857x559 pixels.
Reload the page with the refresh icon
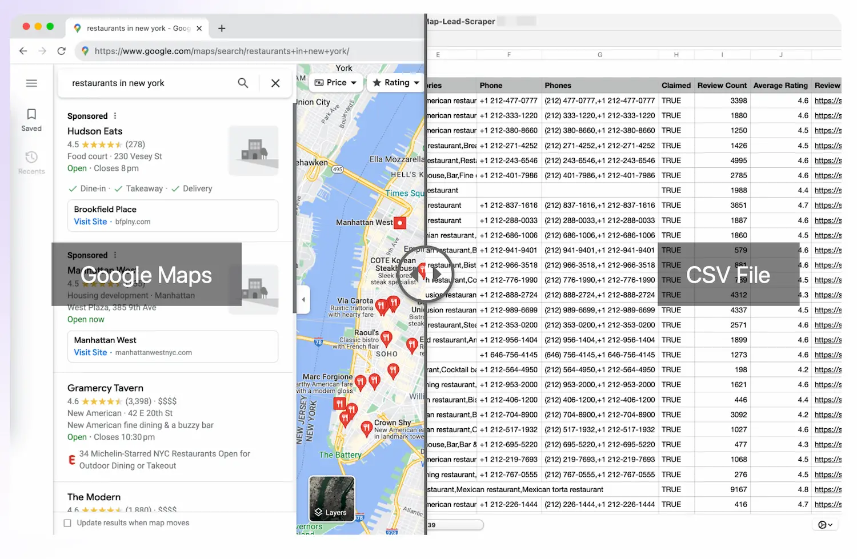(61, 51)
